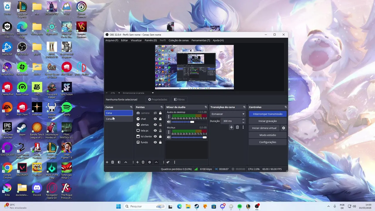The height and width of the screenshot is (211, 375).
Task: Open the Painéis menu
Action: pos(151,40)
